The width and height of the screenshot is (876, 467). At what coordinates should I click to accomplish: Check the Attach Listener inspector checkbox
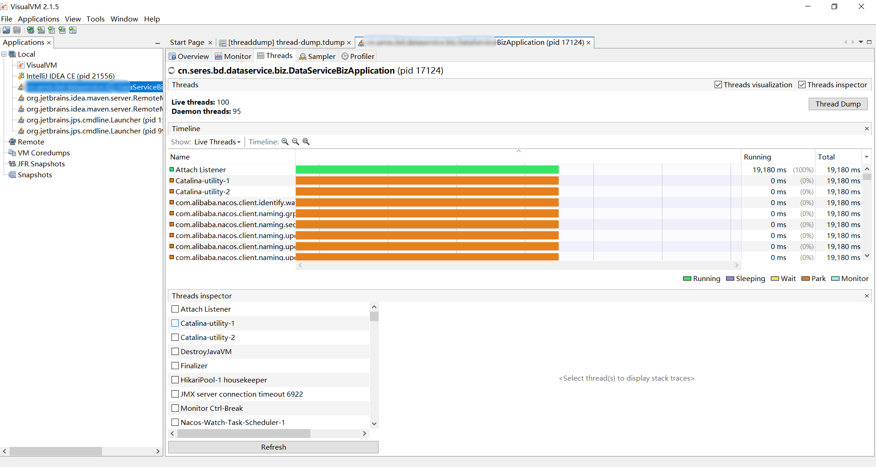click(175, 309)
